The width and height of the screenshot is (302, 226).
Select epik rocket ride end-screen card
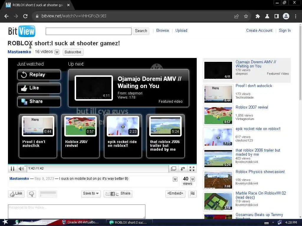tap(123, 136)
